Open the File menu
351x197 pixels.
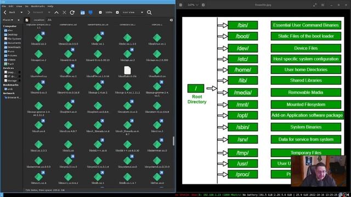point(4,6)
